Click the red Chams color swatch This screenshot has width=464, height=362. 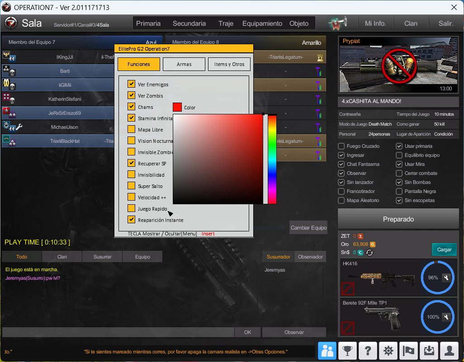(x=177, y=107)
